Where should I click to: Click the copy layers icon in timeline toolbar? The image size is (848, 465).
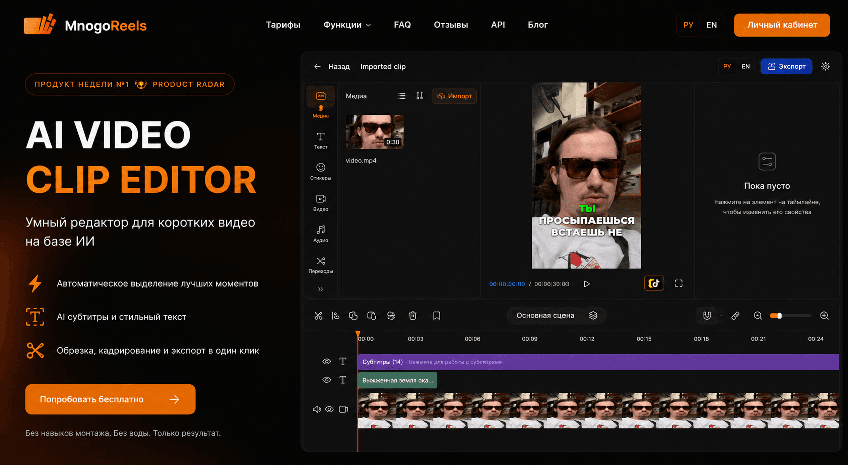point(372,316)
